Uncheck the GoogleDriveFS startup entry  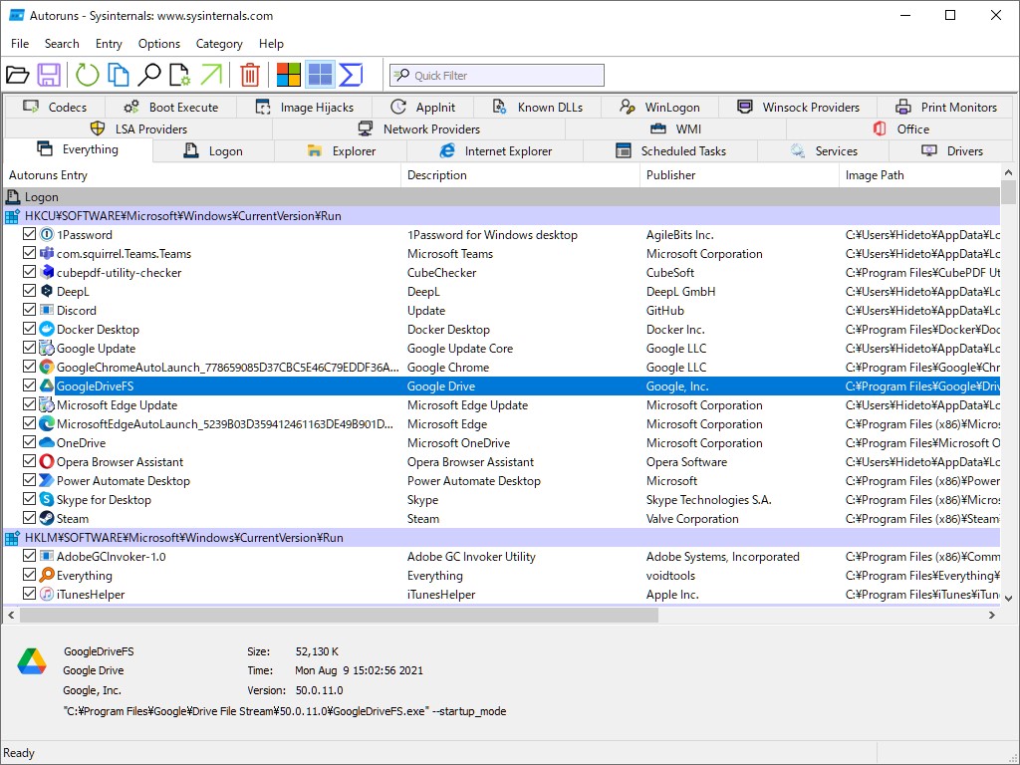29,385
